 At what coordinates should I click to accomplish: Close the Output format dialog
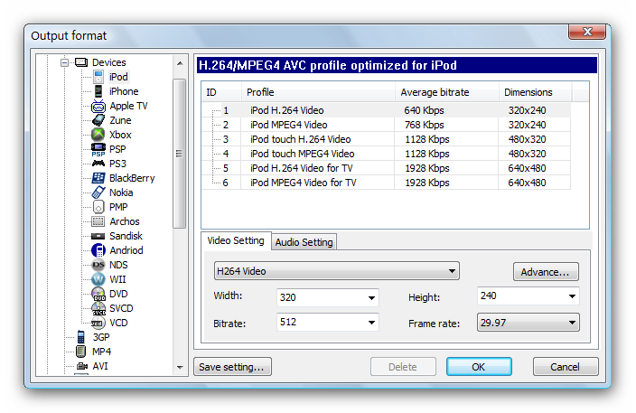[587, 32]
